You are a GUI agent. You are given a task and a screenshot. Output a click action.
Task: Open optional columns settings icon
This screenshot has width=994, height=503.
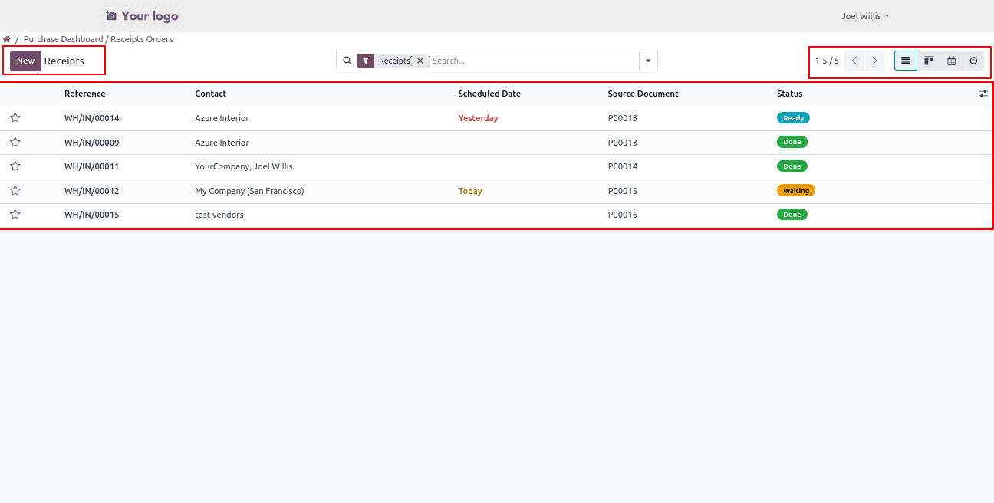pos(983,94)
